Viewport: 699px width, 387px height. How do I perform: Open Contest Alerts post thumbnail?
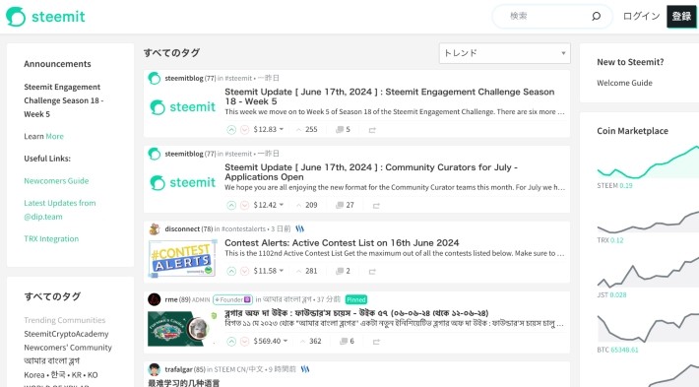pyautogui.click(x=182, y=258)
